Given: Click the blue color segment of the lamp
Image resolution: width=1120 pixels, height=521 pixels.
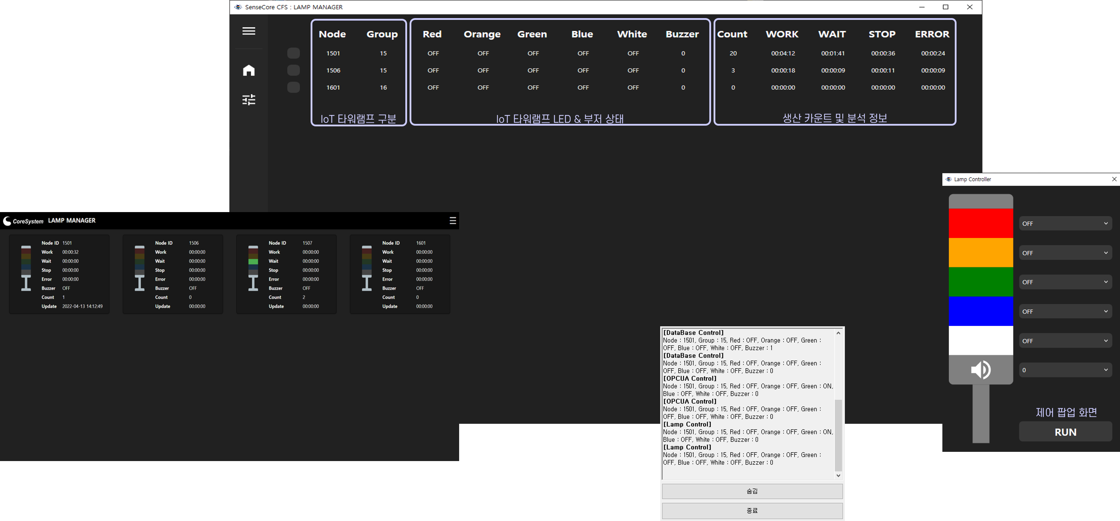Looking at the screenshot, I should tap(980, 311).
